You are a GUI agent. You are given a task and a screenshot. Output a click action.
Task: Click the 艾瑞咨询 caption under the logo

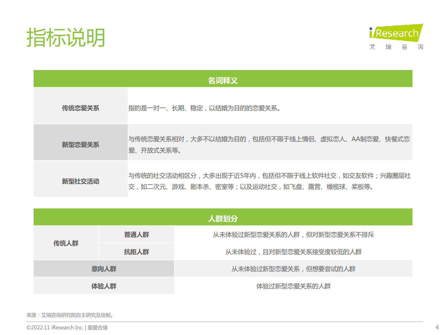click(396, 47)
